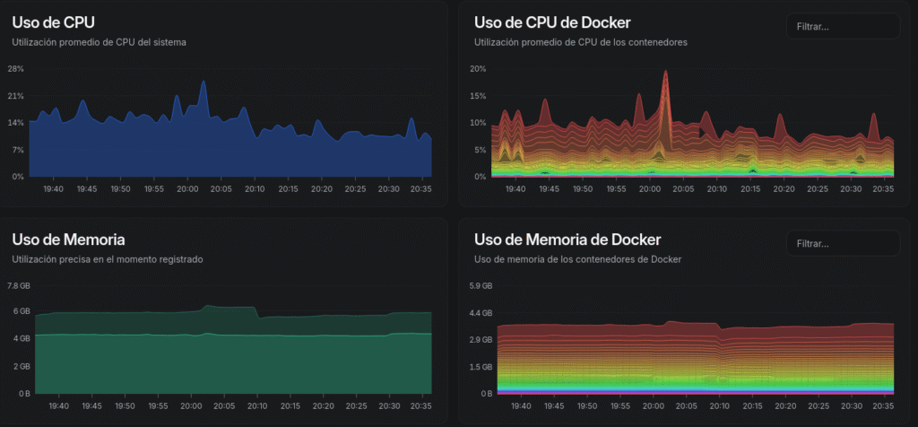Image resolution: width=918 pixels, height=427 pixels.
Task: Select the 19:40 label on Docker CPU chart
Action: pos(515,189)
